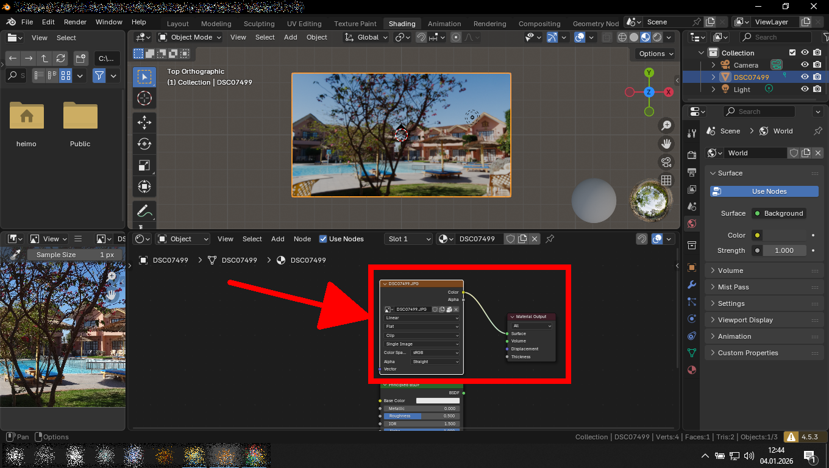Select the Scale tool in viewport toolbar
The width and height of the screenshot is (829, 468).
(x=144, y=165)
